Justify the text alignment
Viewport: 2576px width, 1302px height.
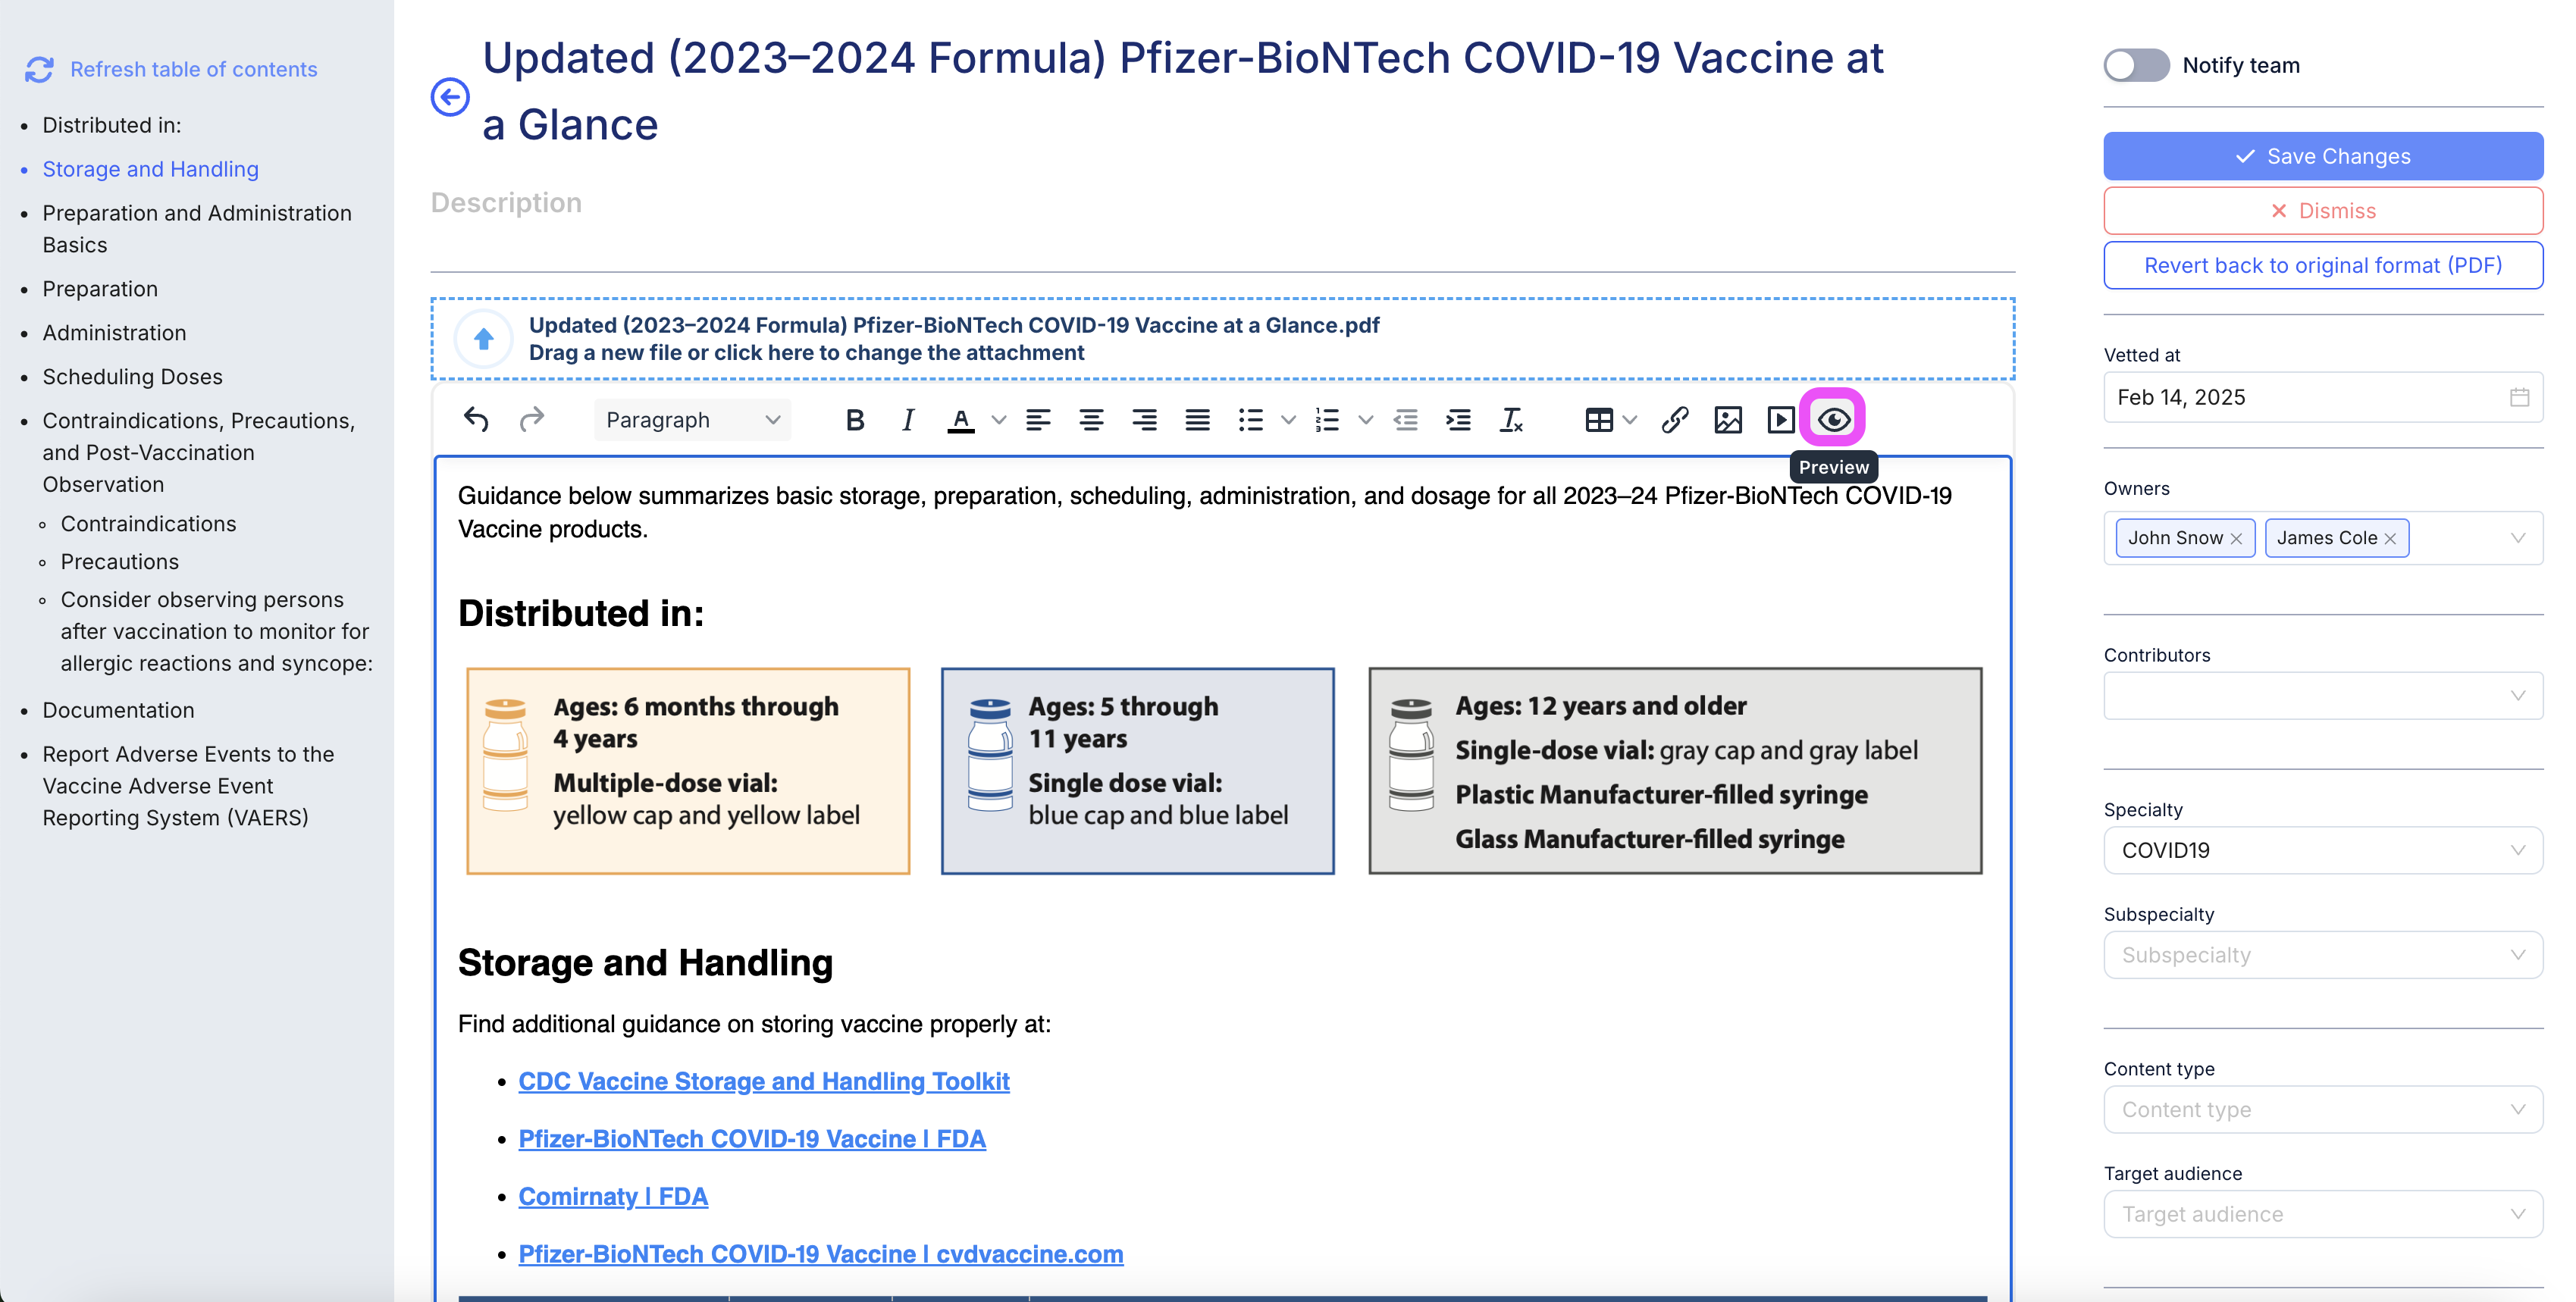1197,420
